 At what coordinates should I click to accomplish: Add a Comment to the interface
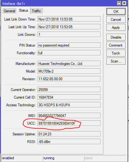116,45
